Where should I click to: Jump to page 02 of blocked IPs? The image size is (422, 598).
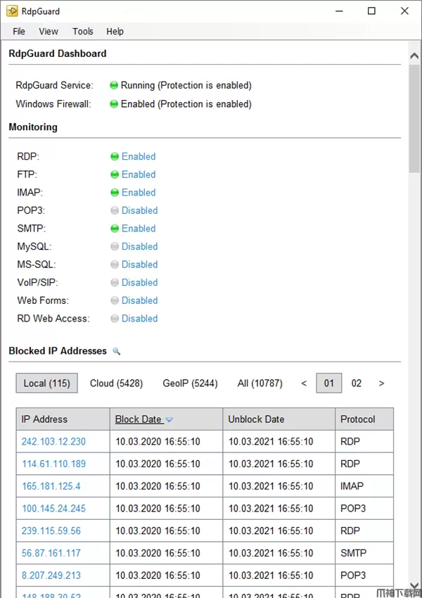357,383
